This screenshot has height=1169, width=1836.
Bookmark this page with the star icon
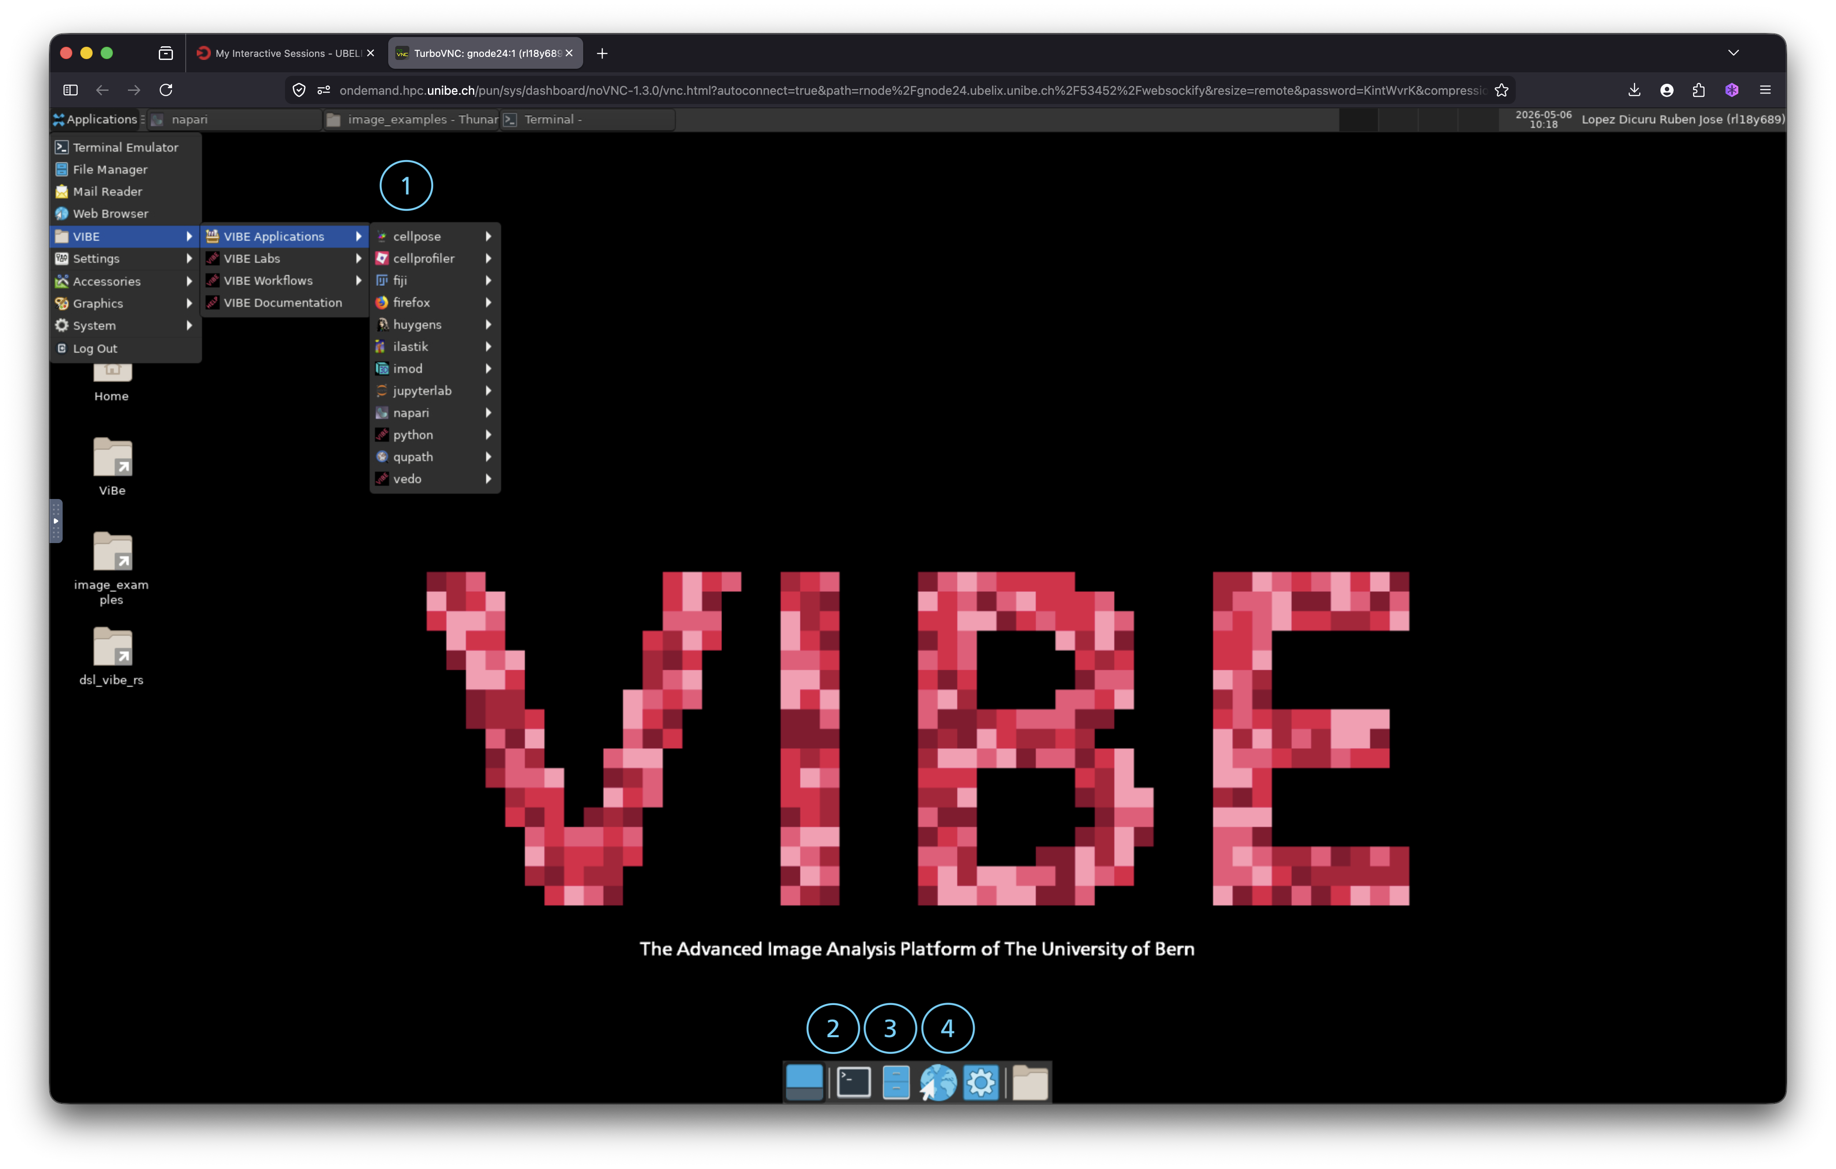coord(1501,90)
